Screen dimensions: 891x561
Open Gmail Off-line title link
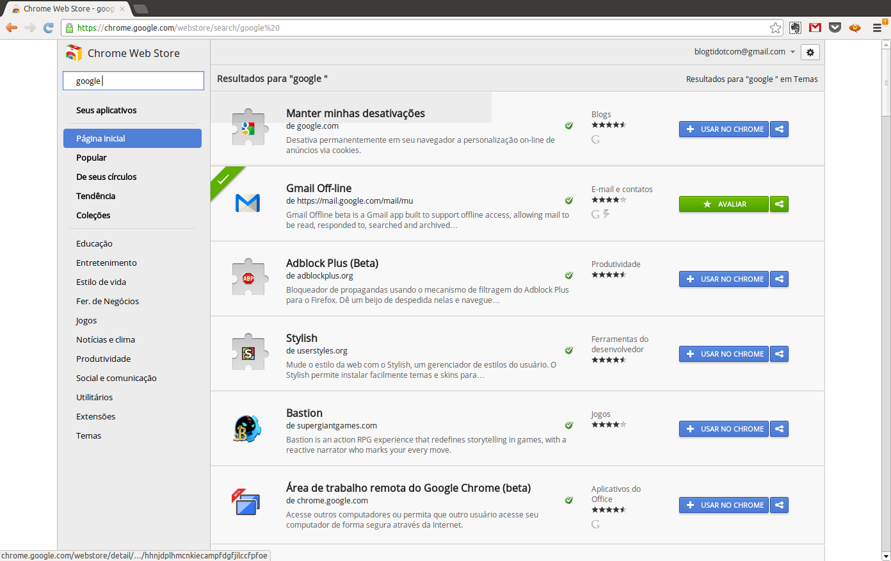pyautogui.click(x=319, y=188)
